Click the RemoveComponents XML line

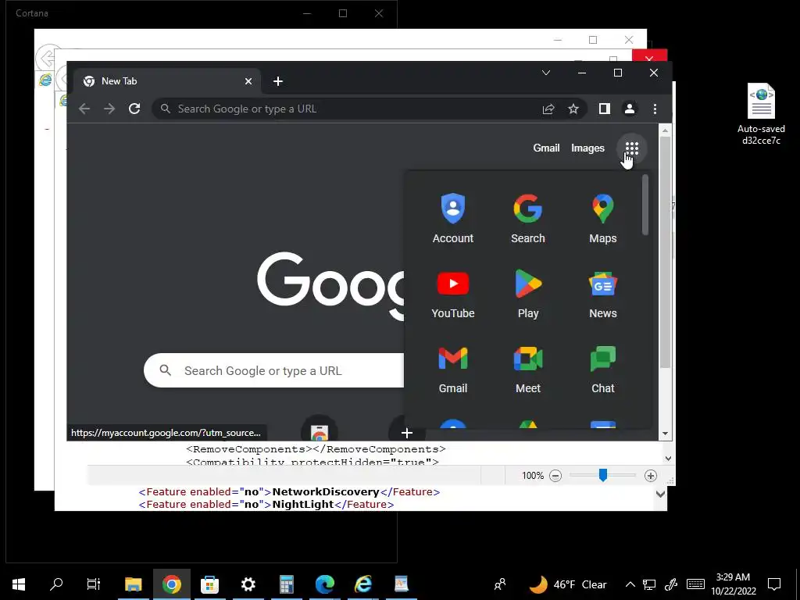pyautogui.click(x=316, y=449)
